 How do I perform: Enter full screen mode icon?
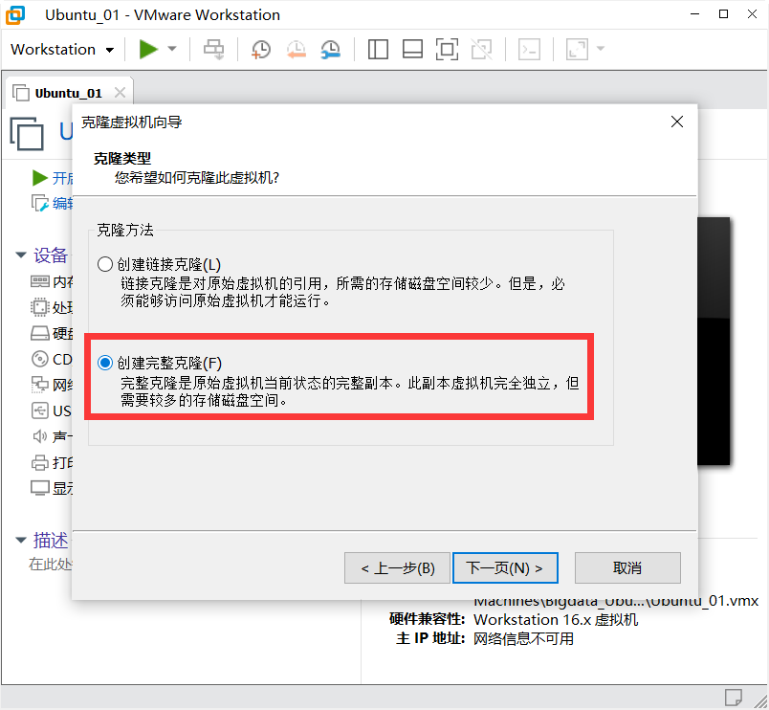[x=447, y=49]
